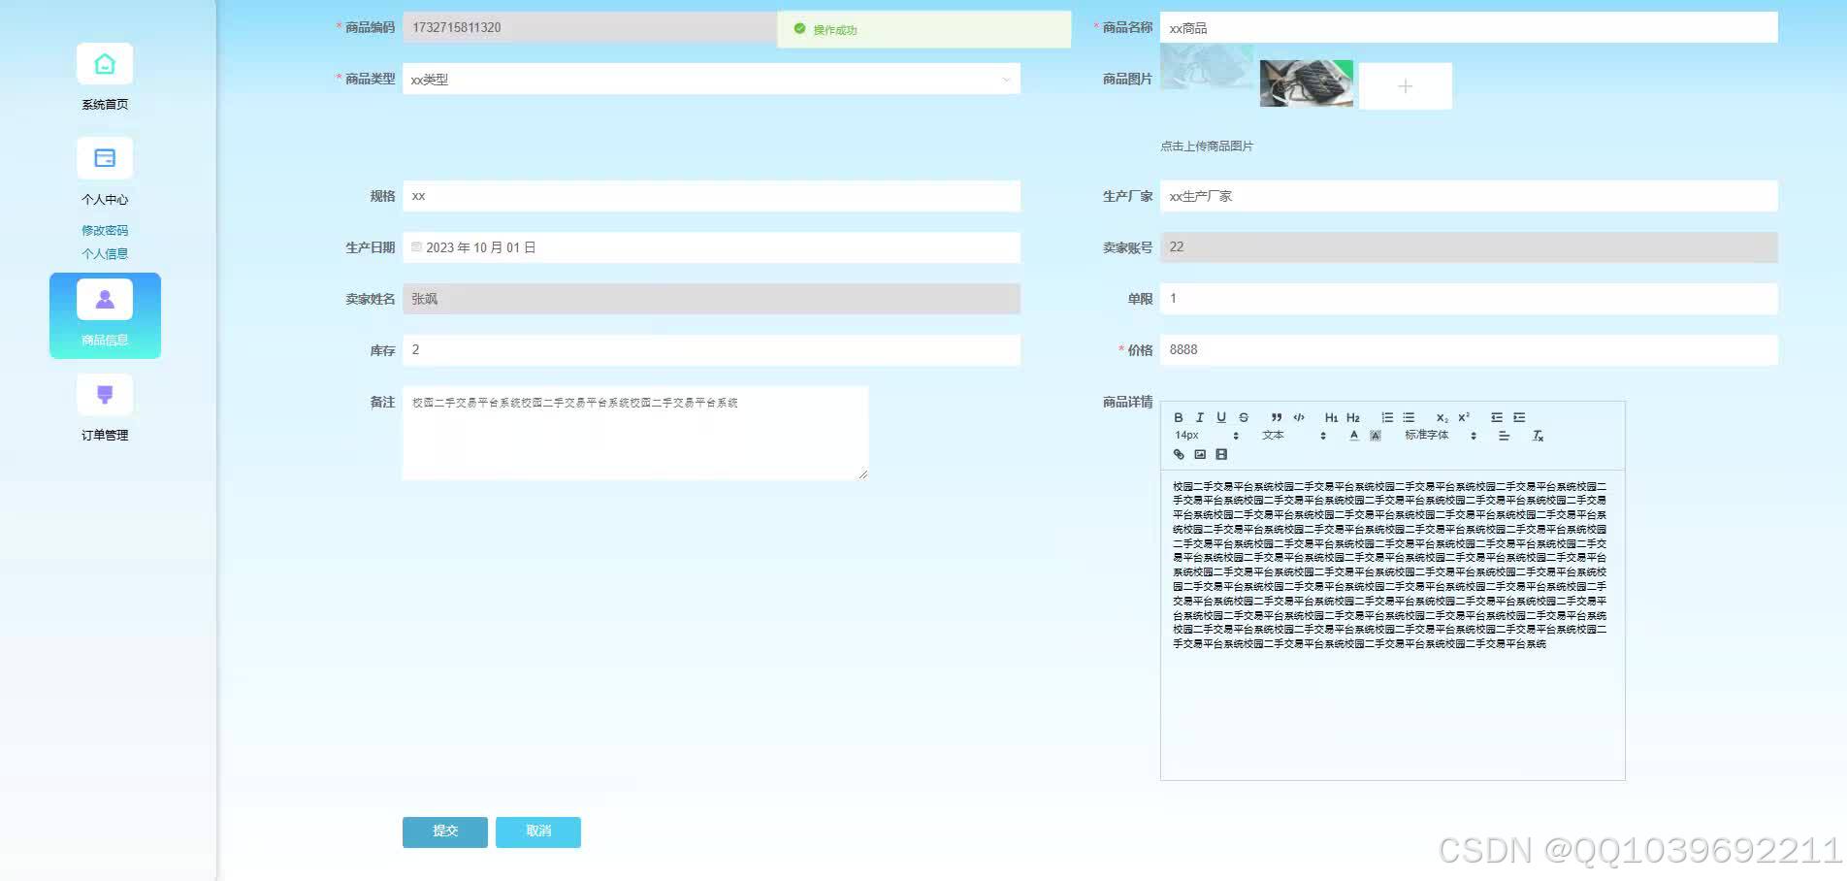This screenshot has height=881, width=1847.
Task: Insert a code block with the code icon
Action: point(1299,417)
